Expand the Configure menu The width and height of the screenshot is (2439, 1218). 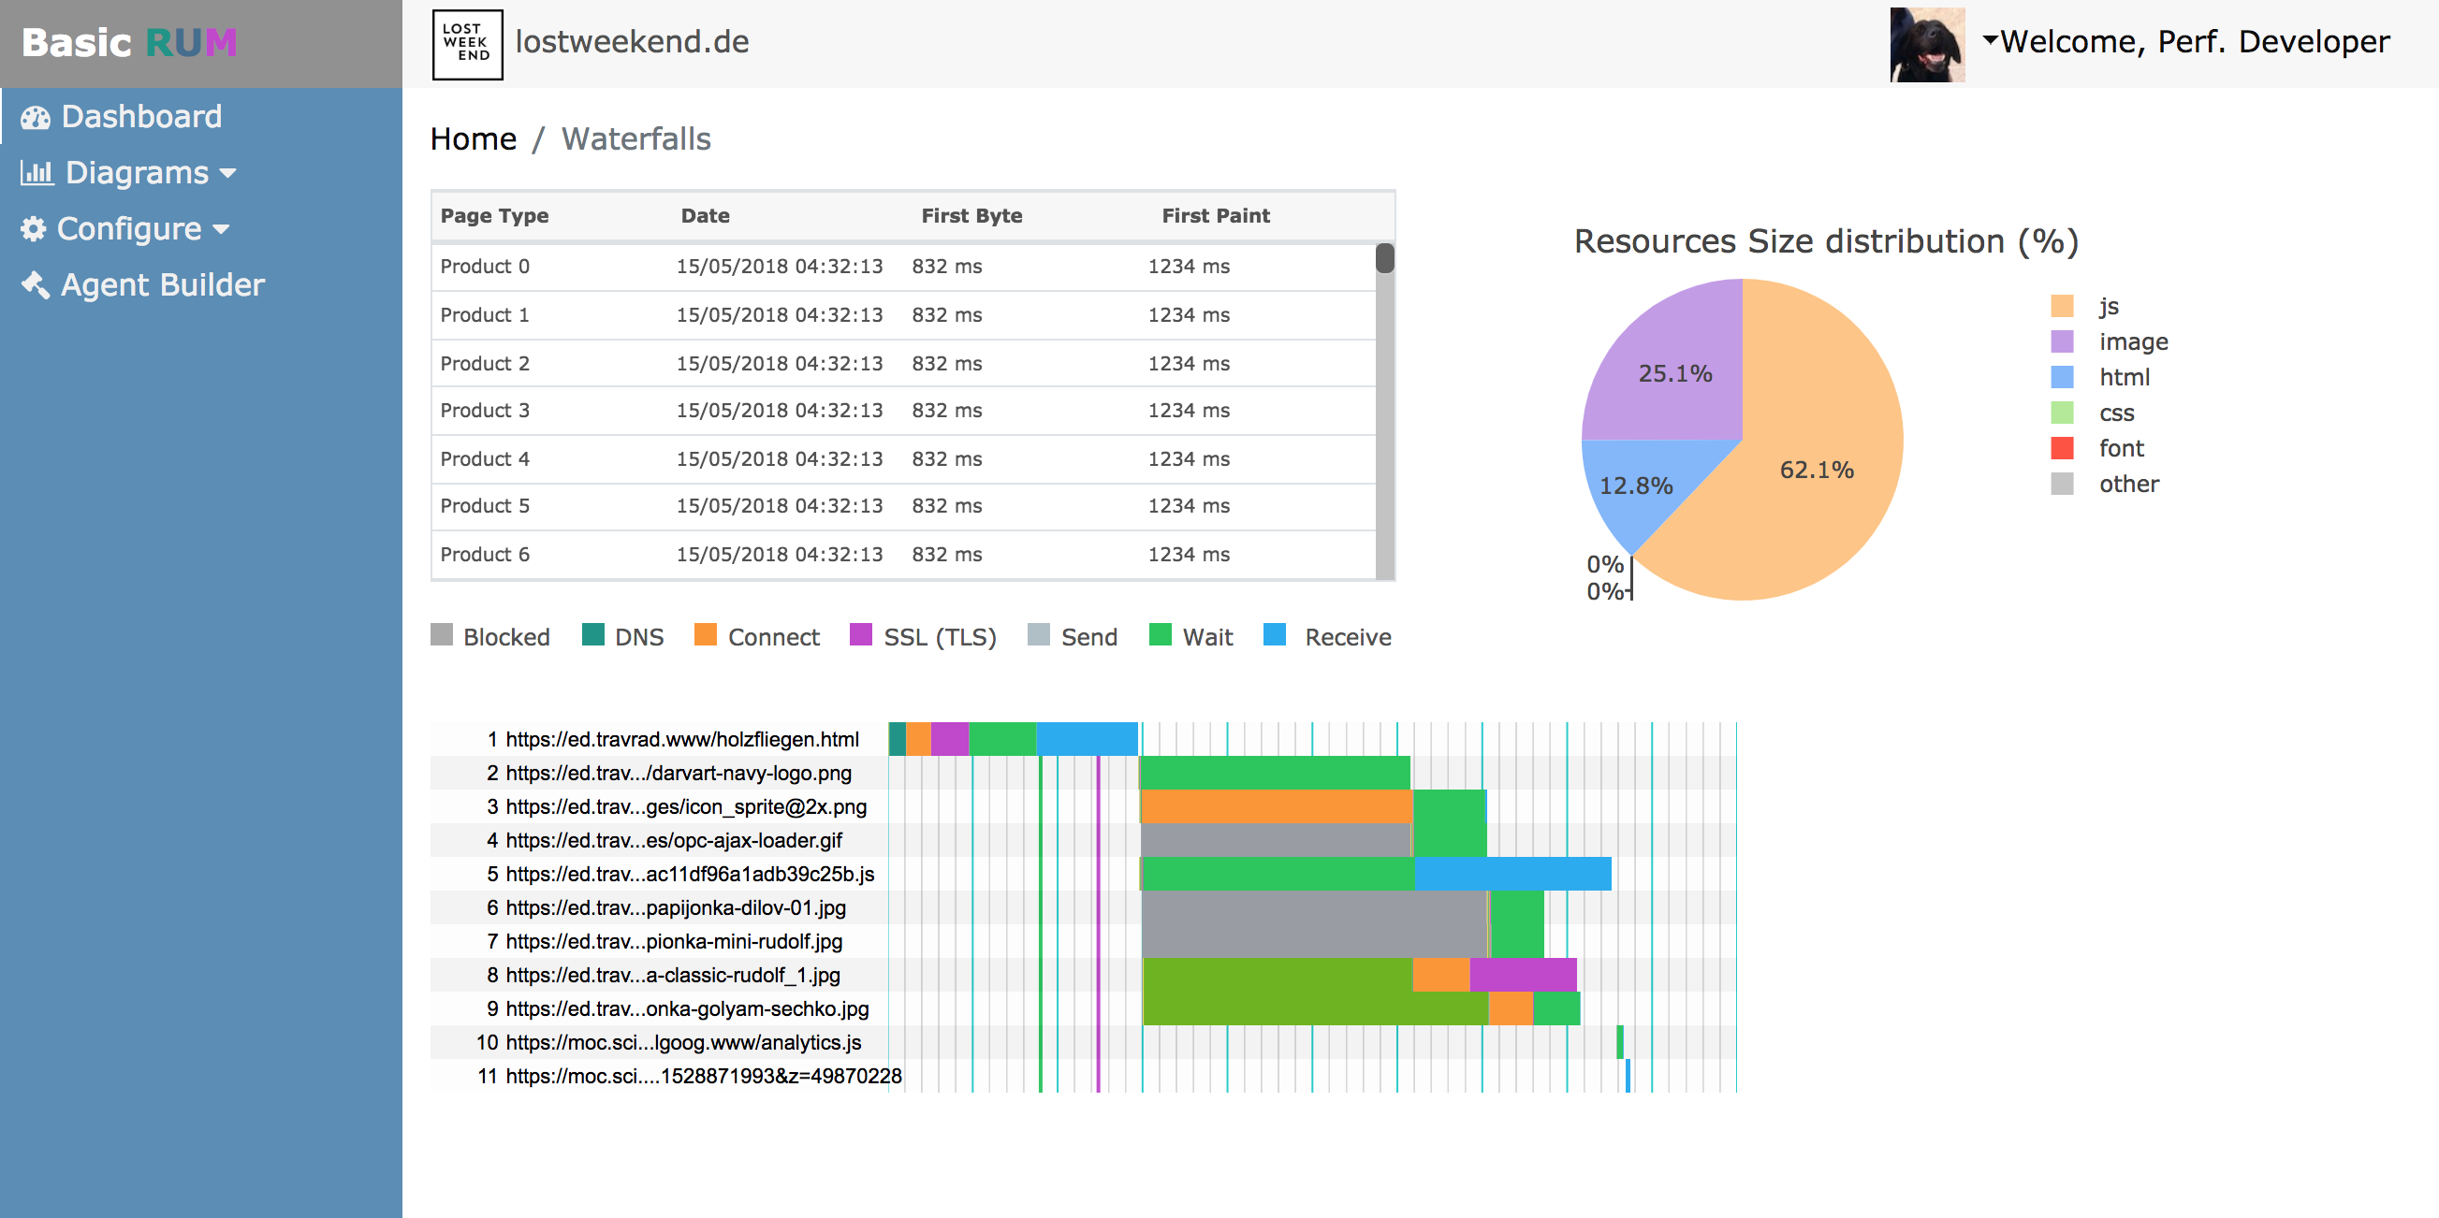click(221, 229)
